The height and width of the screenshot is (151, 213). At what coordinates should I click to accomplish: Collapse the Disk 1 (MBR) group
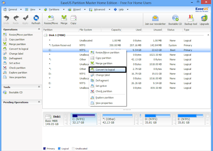(x=208, y=35)
